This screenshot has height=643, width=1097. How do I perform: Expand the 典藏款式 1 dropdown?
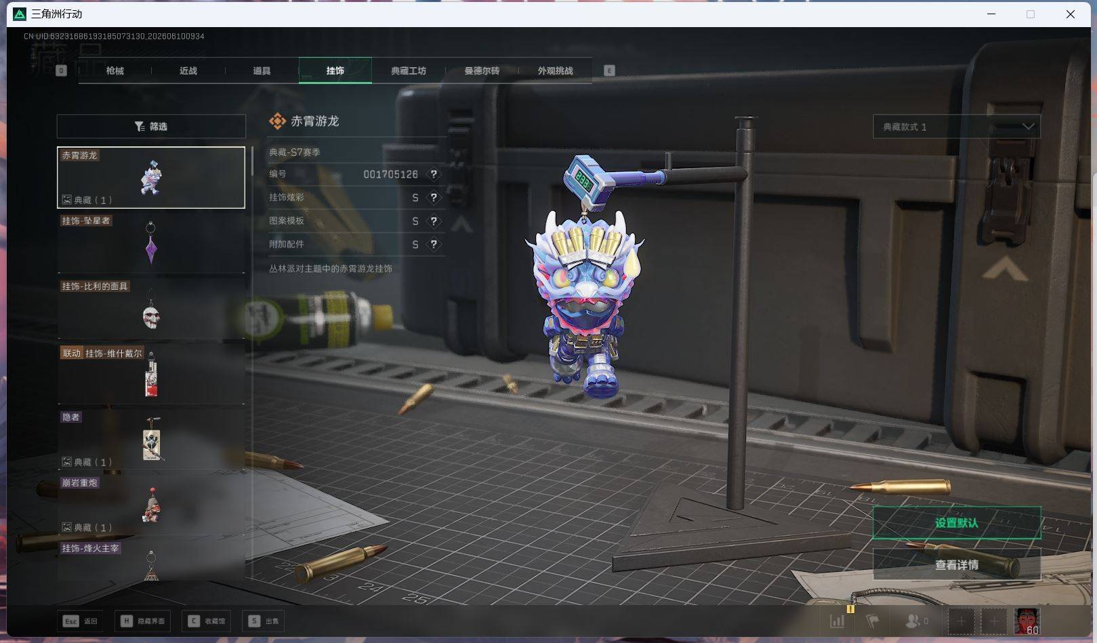click(957, 127)
